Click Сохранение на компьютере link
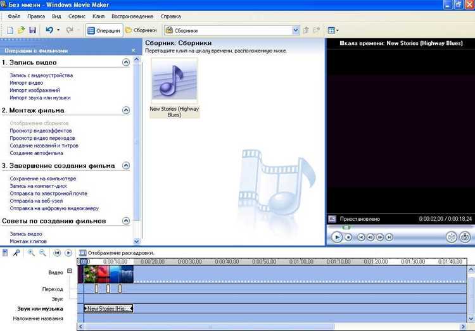Screen dimensions: 475x331 coord(42,178)
